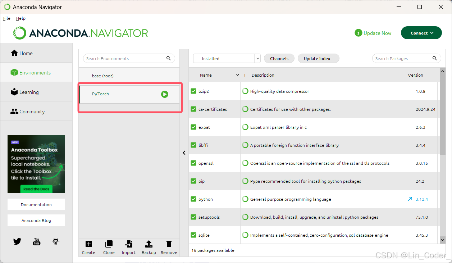Click the Create environment plus icon
452x263 pixels.
(88, 244)
